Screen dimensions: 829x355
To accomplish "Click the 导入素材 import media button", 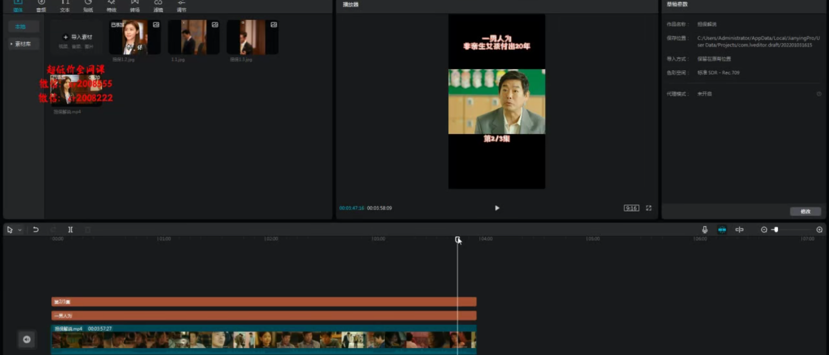I will (78, 37).
